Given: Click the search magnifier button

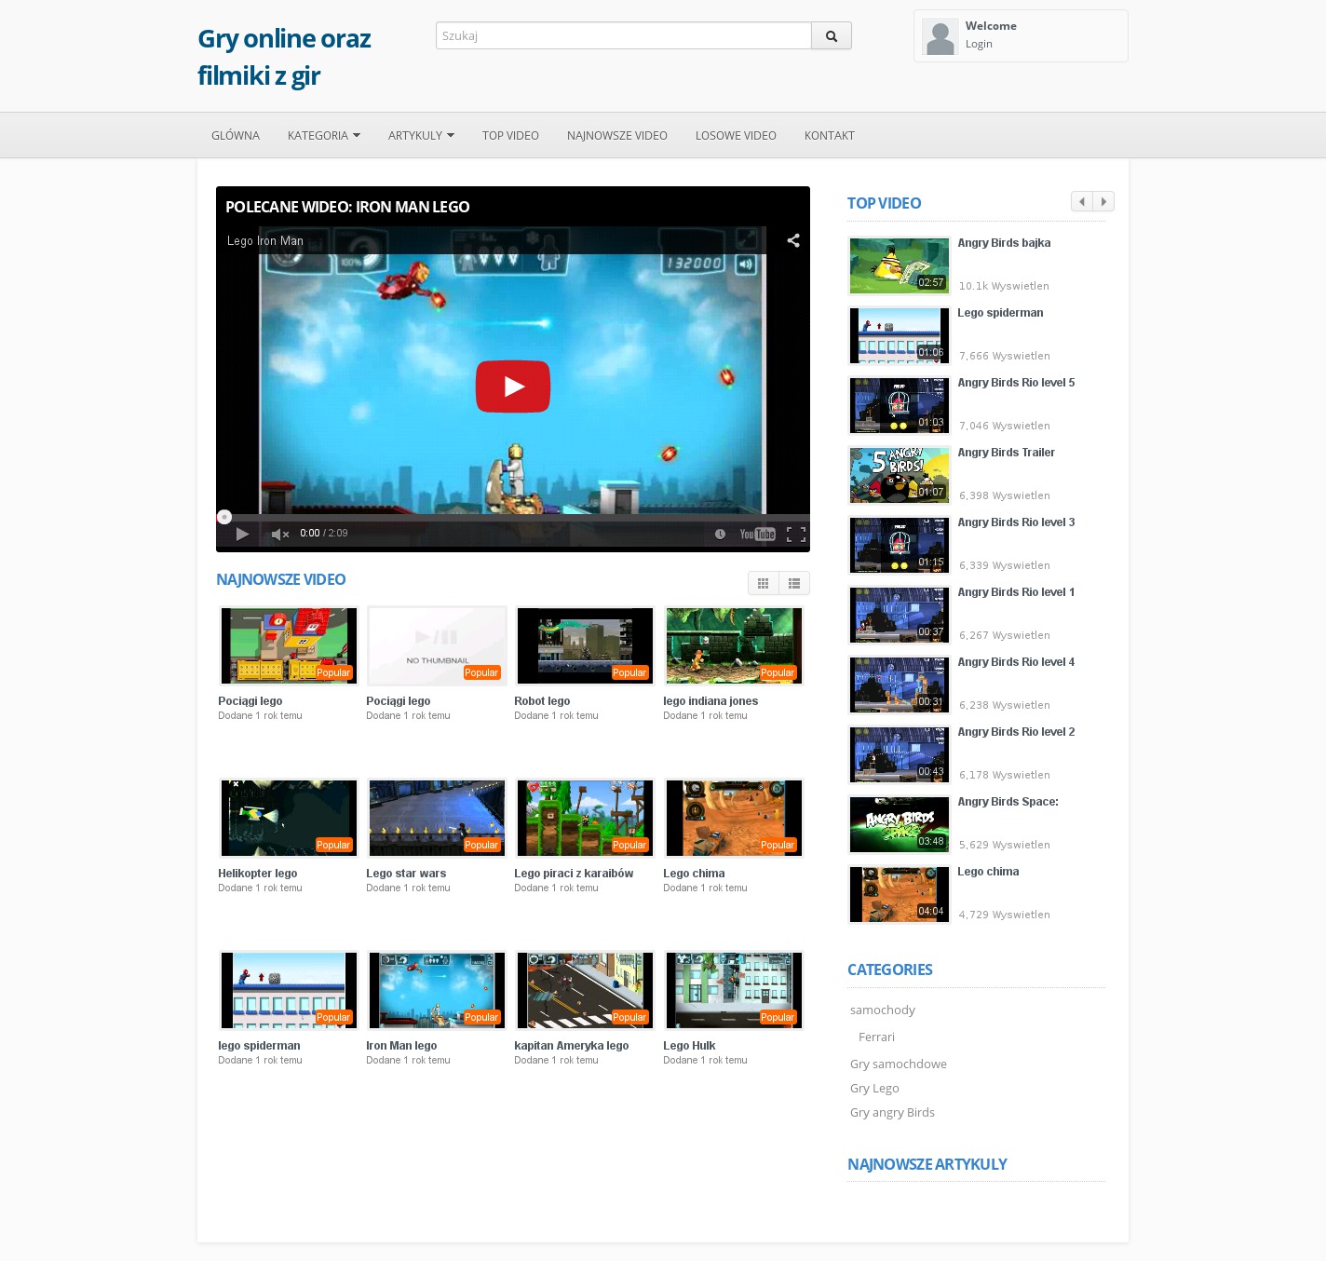Looking at the screenshot, I should click(831, 36).
